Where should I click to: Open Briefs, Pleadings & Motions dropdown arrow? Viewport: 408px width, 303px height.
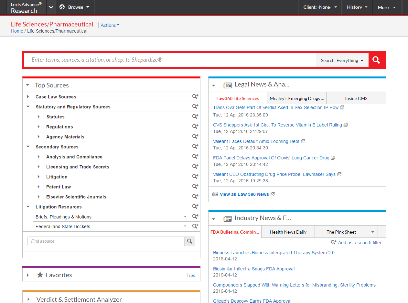185,217
